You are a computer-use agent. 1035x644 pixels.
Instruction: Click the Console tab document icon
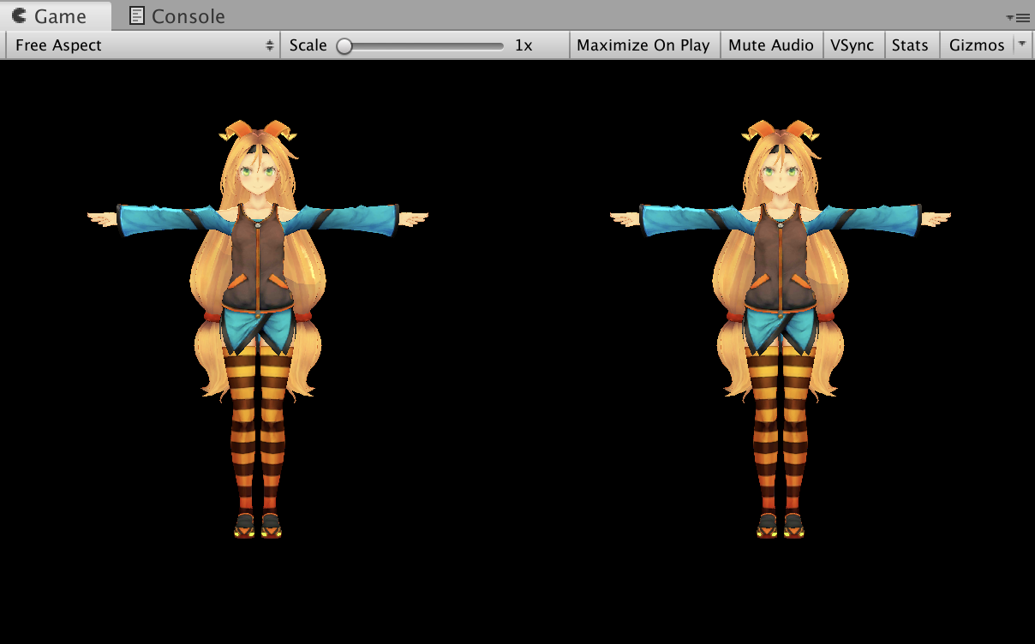pyautogui.click(x=136, y=15)
